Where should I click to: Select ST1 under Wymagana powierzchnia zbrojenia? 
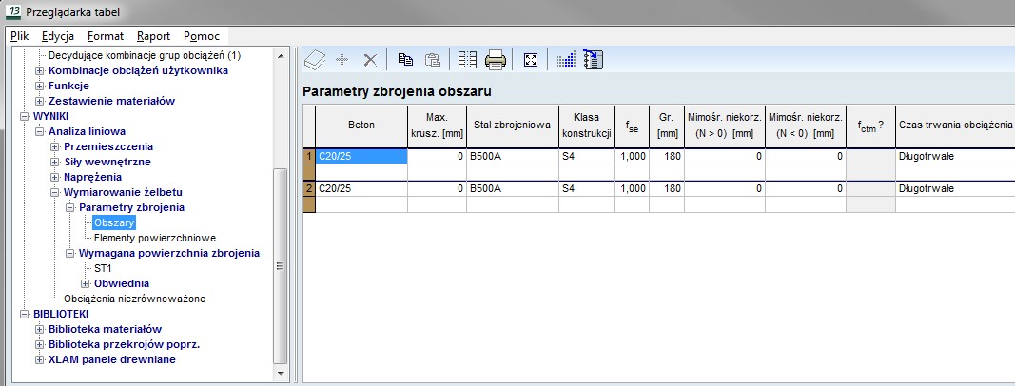103,268
